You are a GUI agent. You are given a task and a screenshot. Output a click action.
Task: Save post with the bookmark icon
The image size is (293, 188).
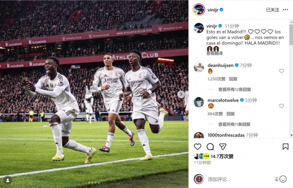285,147
